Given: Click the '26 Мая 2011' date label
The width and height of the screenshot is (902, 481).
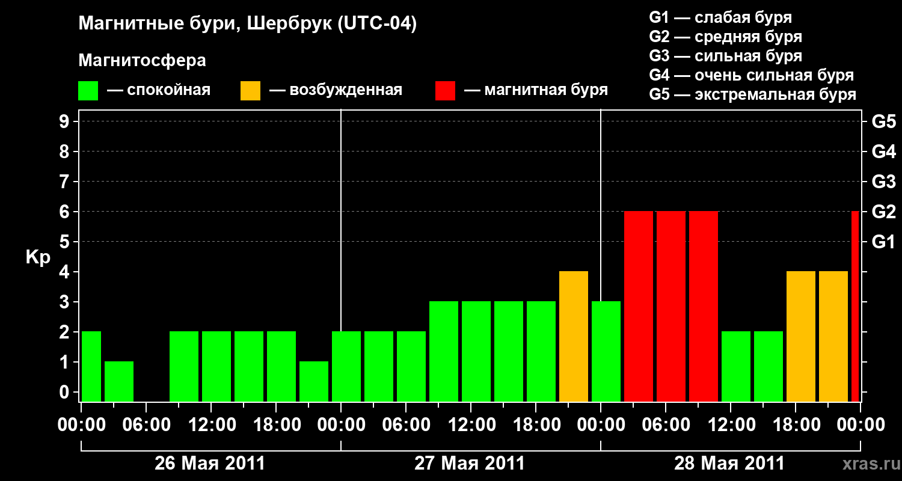Looking at the screenshot, I should click(x=210, y=464).
